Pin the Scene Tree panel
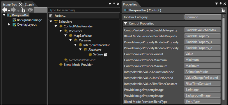The height and width of the screenshot is (105, 228). [114, 4]
